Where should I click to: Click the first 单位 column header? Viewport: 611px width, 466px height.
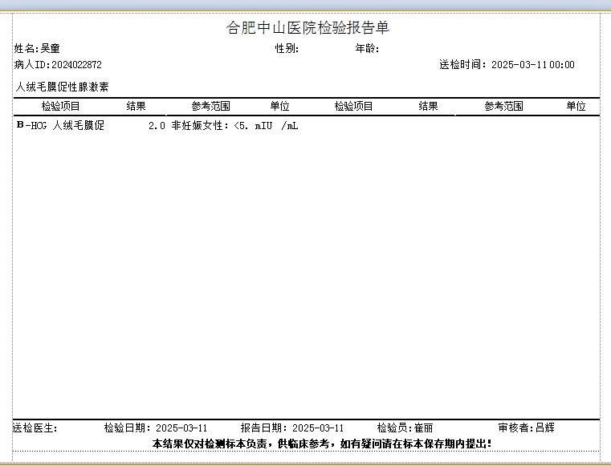(x=279, y=106)
